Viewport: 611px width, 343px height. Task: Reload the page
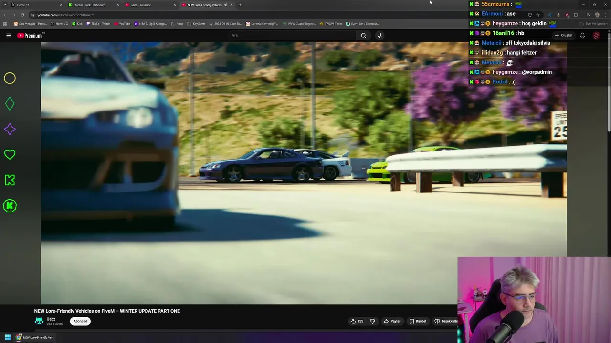22,15
